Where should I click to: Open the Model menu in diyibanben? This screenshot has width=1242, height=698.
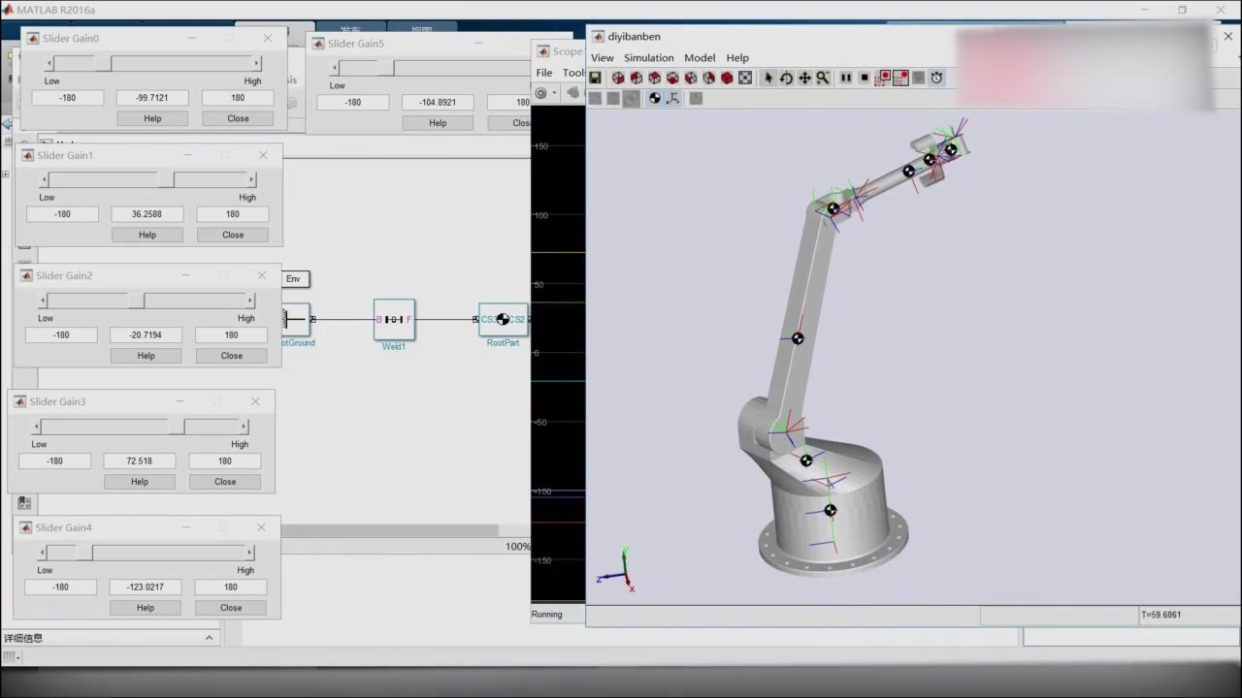[x=700, y=57]
